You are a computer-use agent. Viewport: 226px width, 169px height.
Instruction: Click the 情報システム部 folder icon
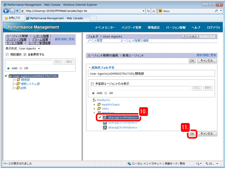(18, 84)
